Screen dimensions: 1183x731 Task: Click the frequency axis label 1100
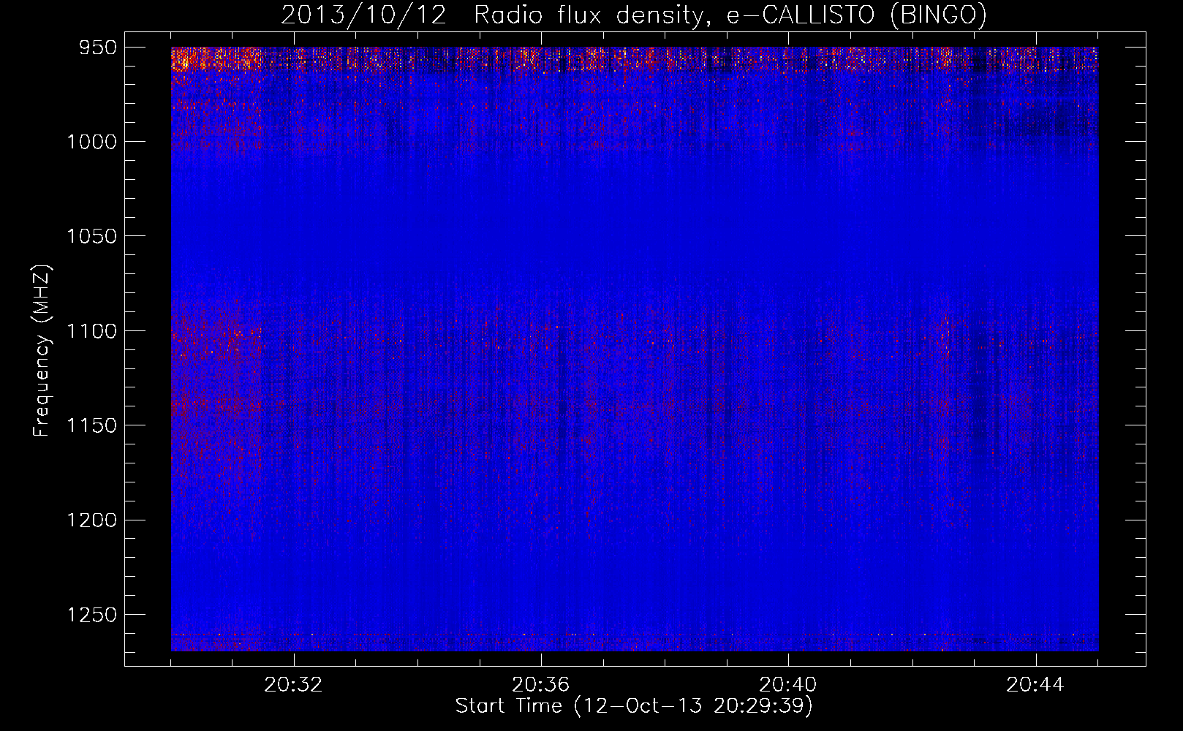coord(92,331)
